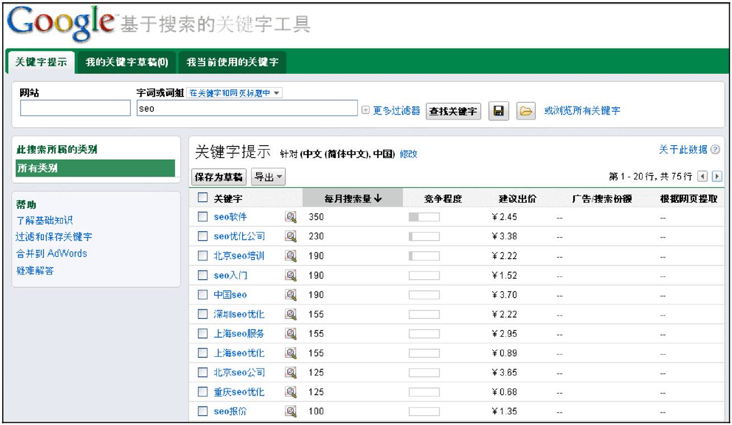
Task: Open magnifier icon for 中国seo row
Action: coord(291,295)
